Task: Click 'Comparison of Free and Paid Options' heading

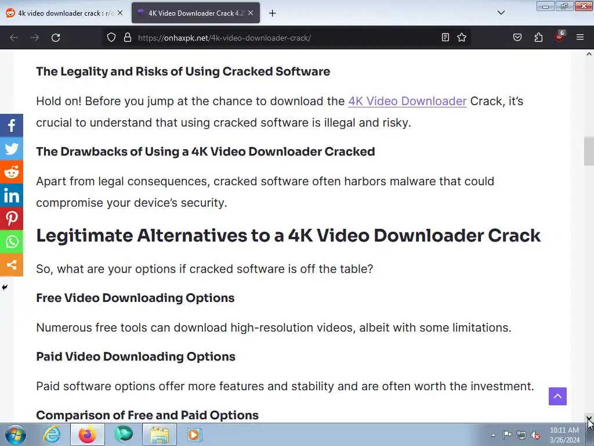Action: pos(147,415)
